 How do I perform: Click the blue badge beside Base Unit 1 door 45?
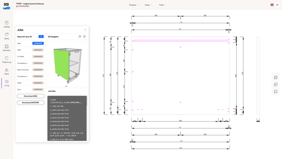pyautogui.click(x=41, y=36)
